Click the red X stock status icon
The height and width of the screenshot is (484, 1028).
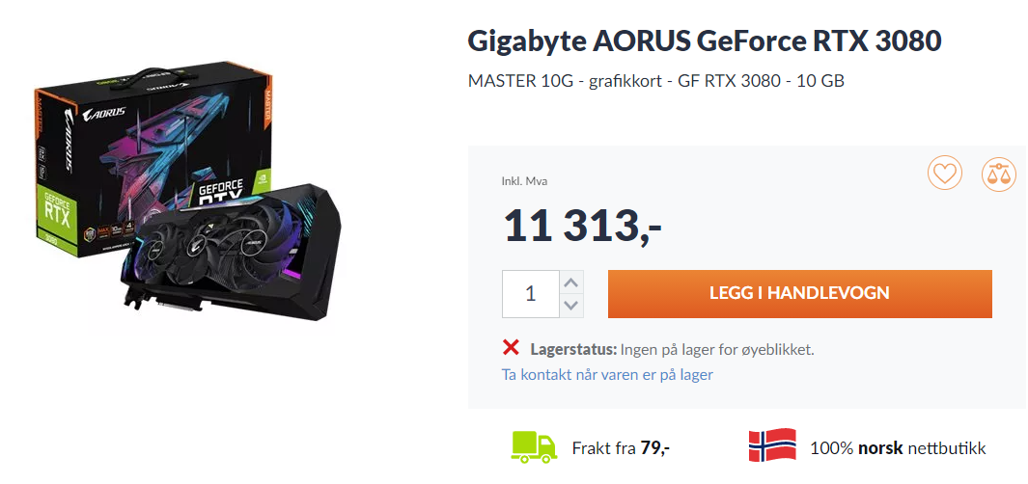[511, 348]
